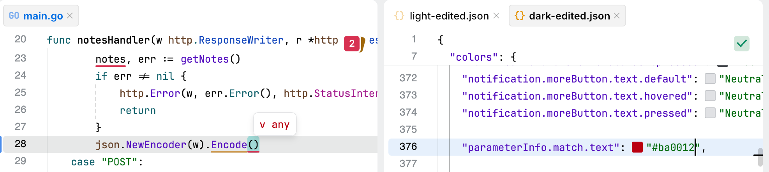The height and width of the screenshot is (172, 769).
Task: Close the main.go tab
Action: (70, 16)
